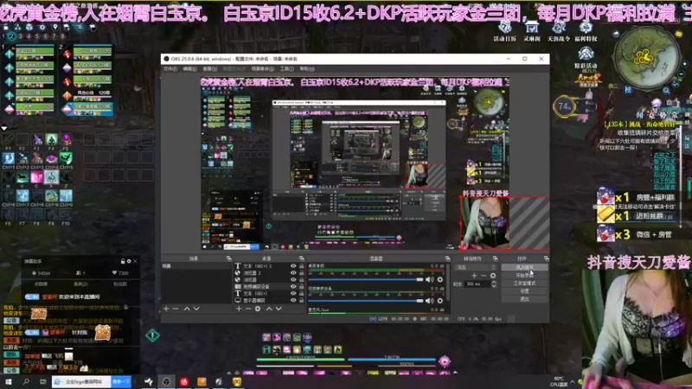692x389 pixels.
Task: Hide the 浏览器 2 source
Action: 293,273
